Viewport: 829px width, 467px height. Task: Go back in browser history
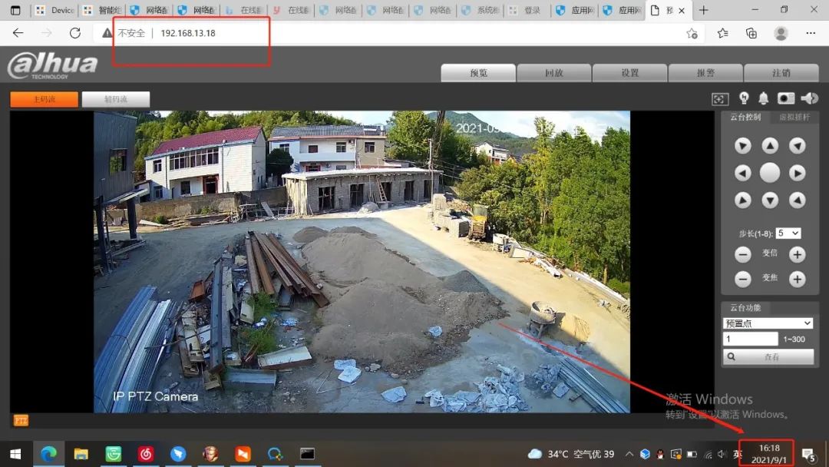18,33
